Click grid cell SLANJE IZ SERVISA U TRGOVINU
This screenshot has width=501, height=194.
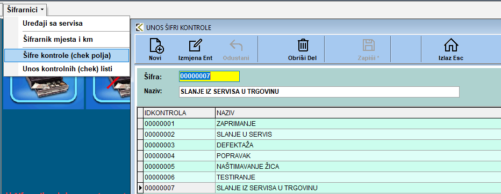click(358, 188)
